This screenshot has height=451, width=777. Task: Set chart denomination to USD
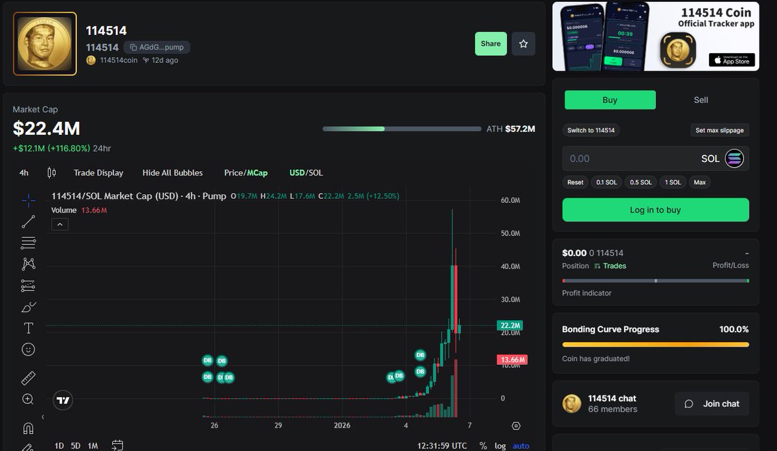tap(297, 172)
